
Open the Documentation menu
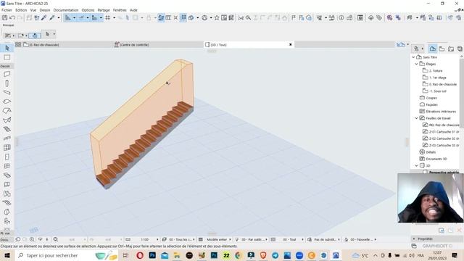point(66,10)
